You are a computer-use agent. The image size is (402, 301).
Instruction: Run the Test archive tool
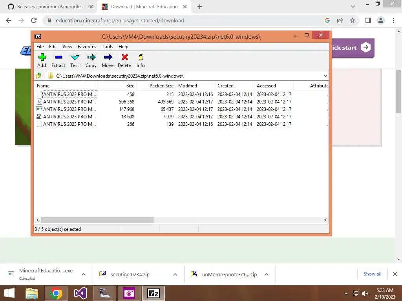pos(75,60)
